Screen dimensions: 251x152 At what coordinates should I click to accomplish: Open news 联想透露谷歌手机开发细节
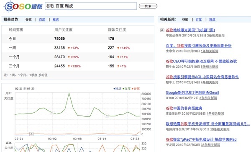tap(208, 124)
